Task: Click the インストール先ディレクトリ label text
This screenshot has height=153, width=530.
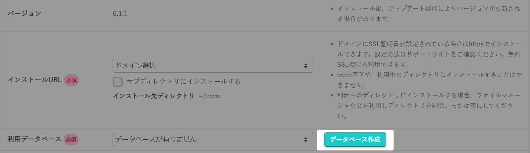Action: (x=153, y=96)
